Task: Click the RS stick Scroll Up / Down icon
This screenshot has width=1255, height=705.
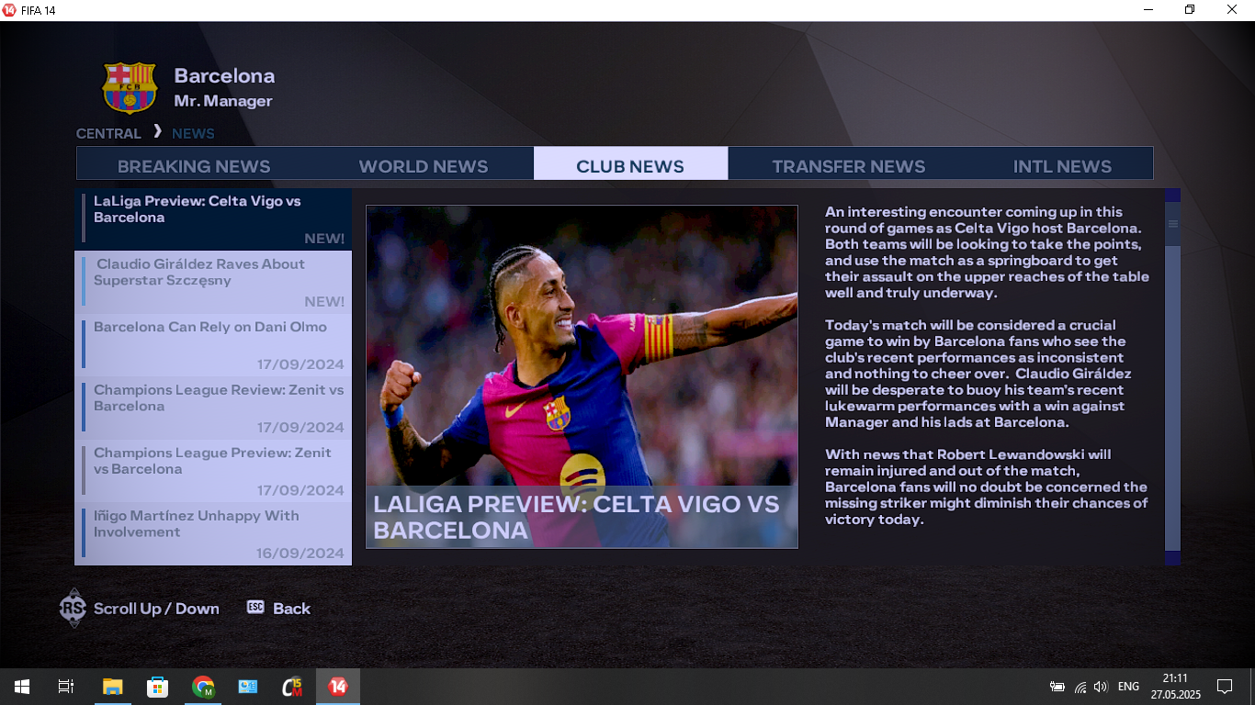Action: tap(73, 608)
